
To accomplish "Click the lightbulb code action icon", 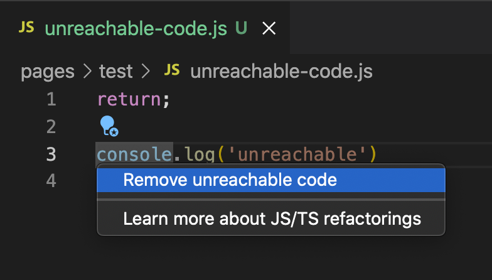I will tap(109, 126).
